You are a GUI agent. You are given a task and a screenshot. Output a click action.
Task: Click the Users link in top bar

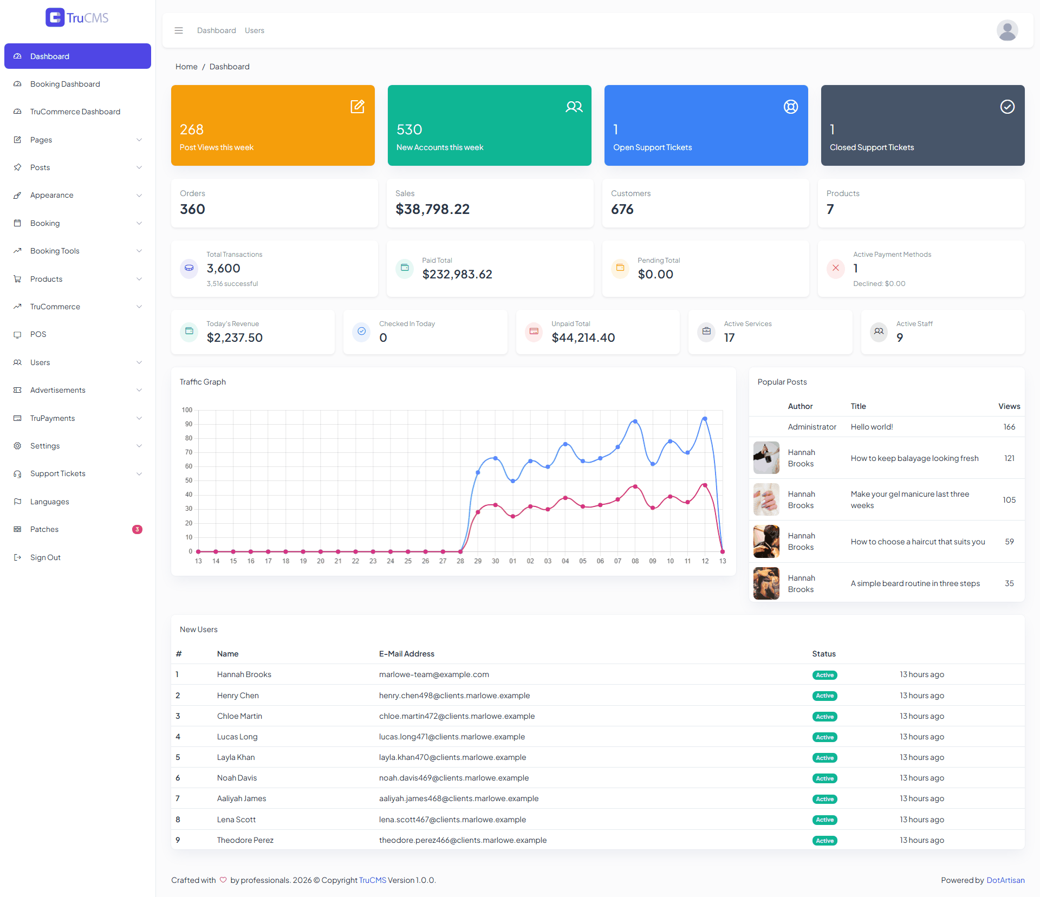click(x=255, y=30)
